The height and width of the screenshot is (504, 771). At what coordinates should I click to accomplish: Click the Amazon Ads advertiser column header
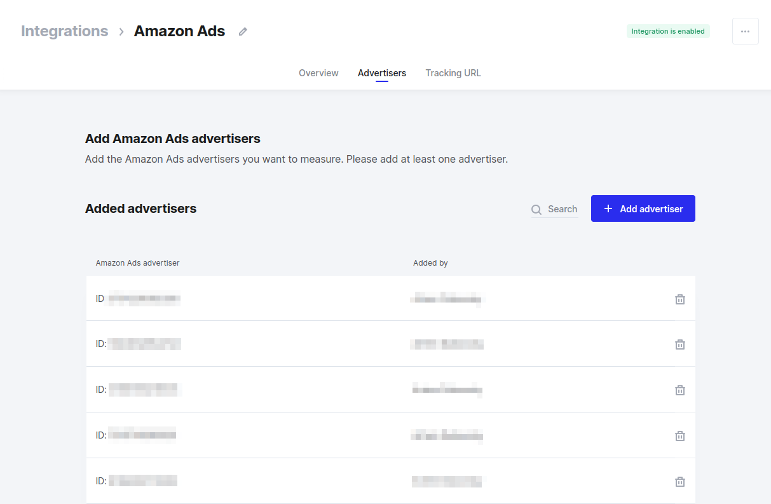coord(137,263)
